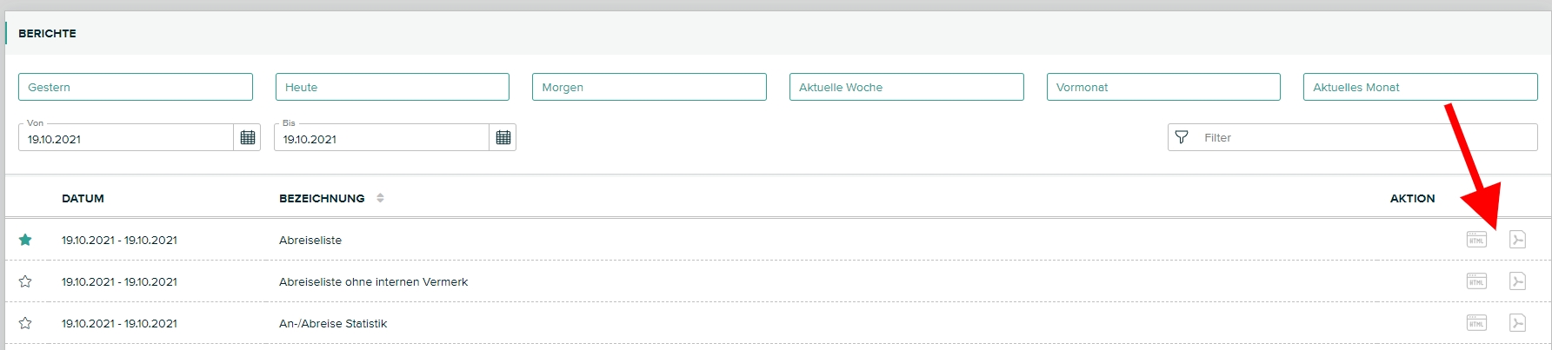The width and height of the screenshot is (1552, 350).
Task: Open the Bis date calendar picker
Action: pos(503,137)
